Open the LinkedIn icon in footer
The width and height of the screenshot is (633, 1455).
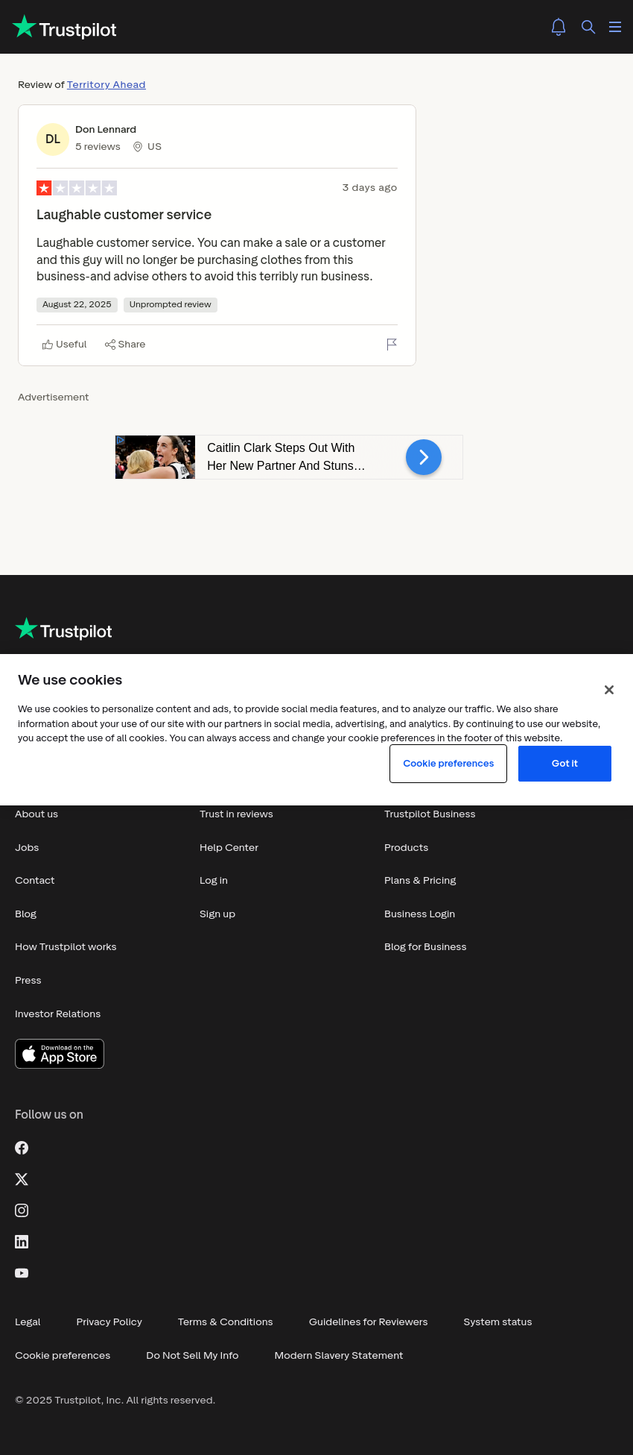tap(22, 1242)
